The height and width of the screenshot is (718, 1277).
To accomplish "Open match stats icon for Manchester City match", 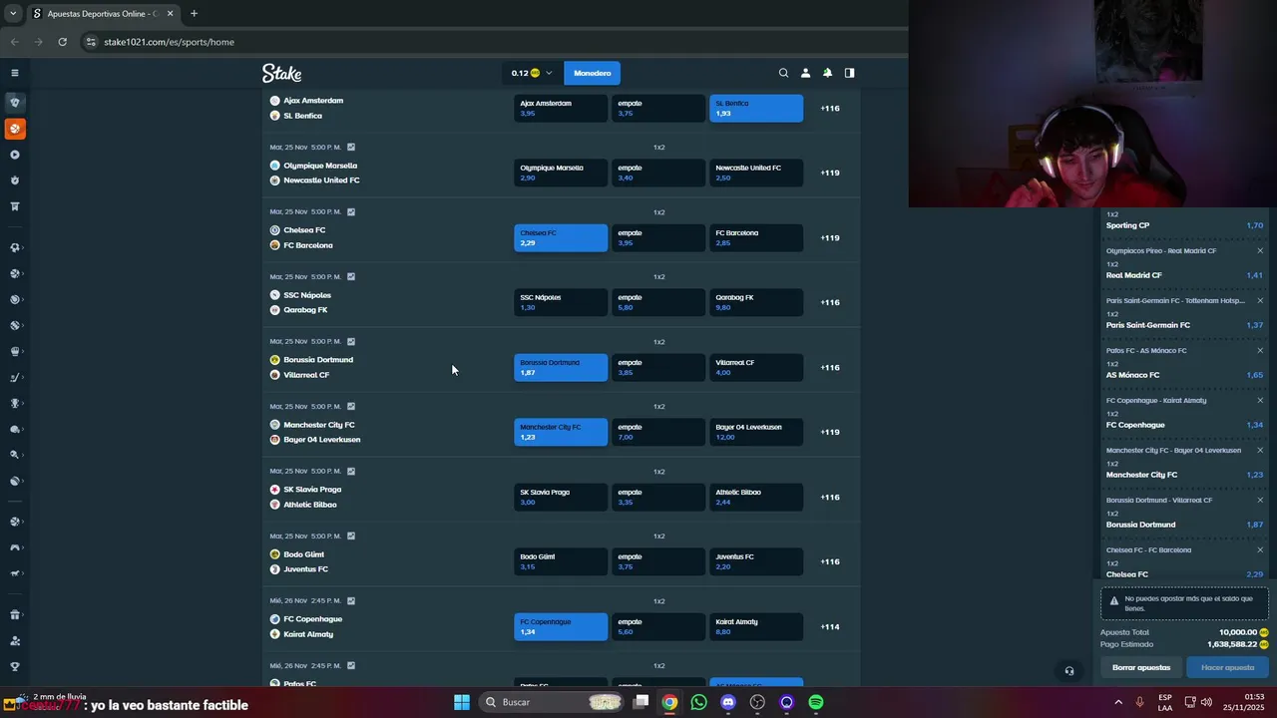I will pos(351,407).
